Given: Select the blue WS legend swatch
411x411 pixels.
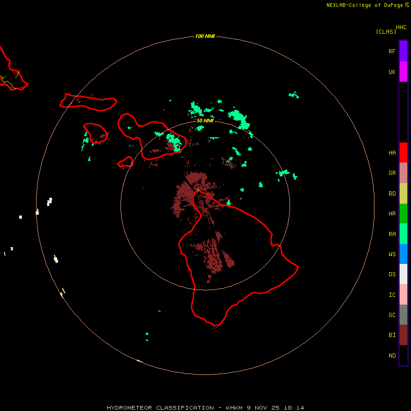Looking at the screenshot, I should click(x=403, y=254).
